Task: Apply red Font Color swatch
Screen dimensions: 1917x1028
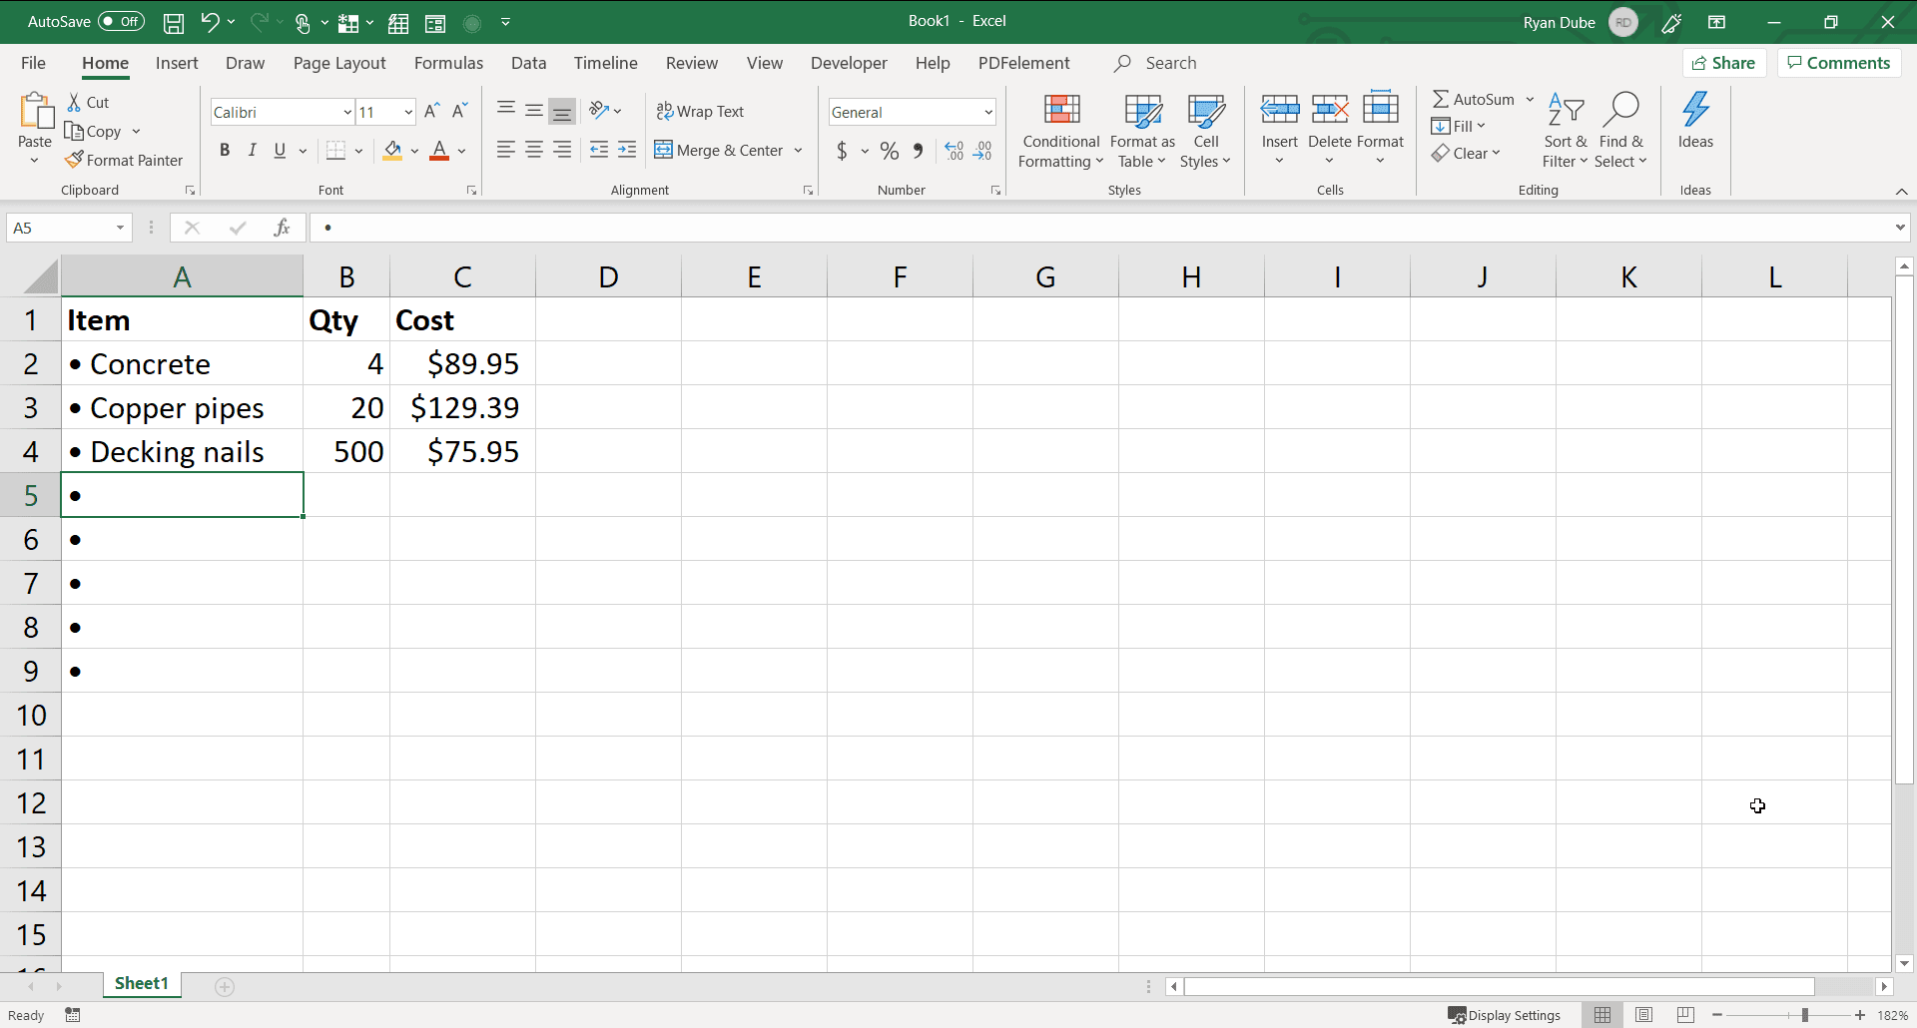Action: click(x=439, y=151)
